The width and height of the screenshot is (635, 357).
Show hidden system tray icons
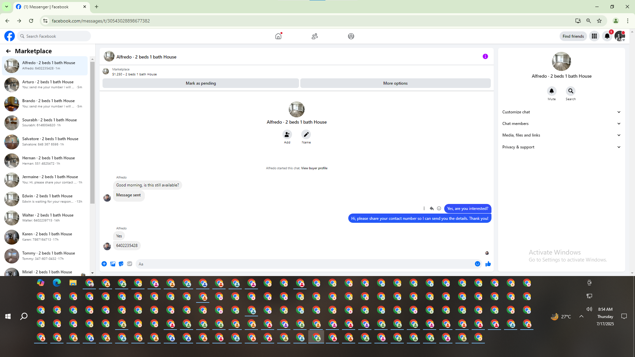click(581, 316)
